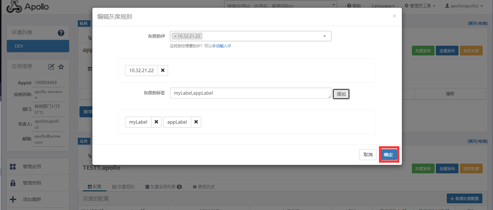Image resolution: width=493 pixels, height=210 pixels.
Task: Click the Apollo logo in the top bar
Action: [x=27, y=6]
